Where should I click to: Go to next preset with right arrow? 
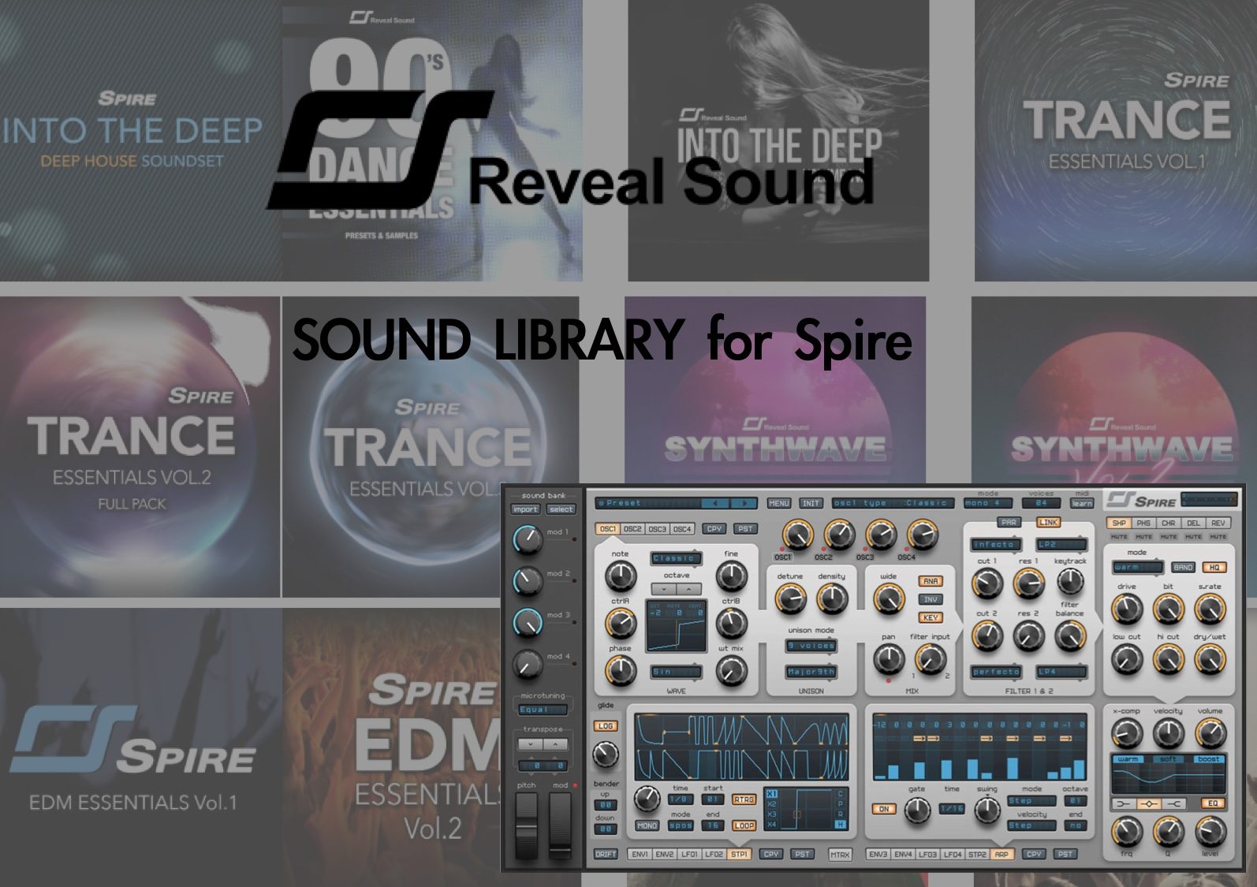744,503
